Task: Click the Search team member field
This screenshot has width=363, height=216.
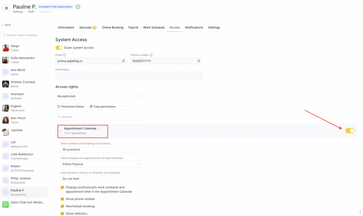Action: (24, 35)
